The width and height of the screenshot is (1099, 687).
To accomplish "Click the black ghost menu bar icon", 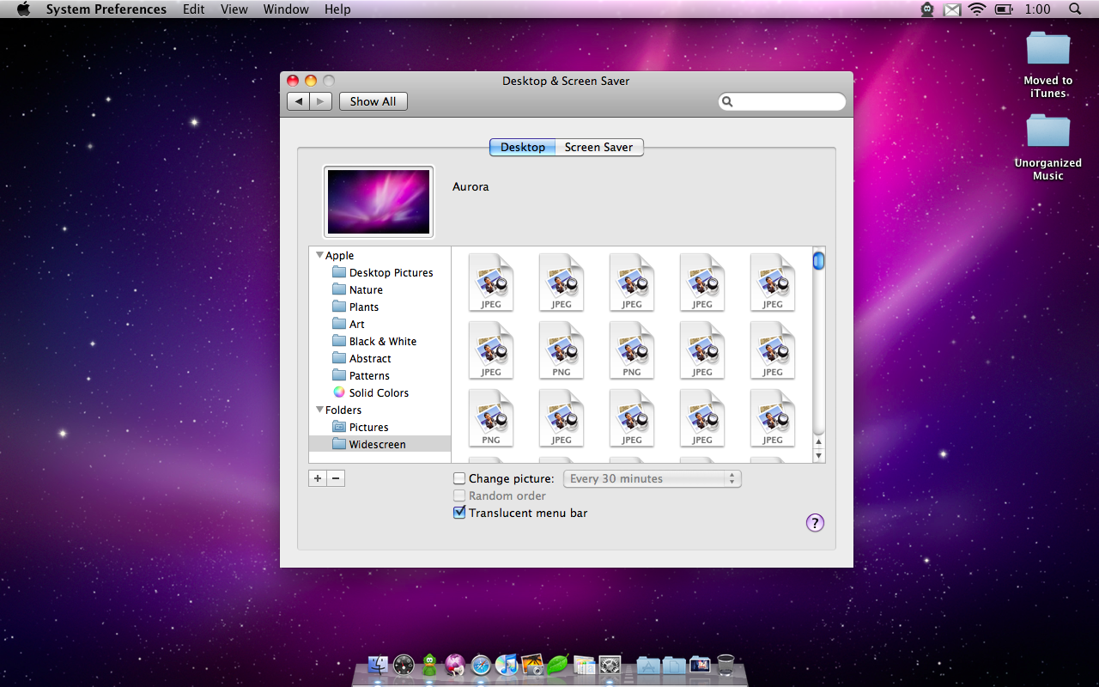I will [x=927, y=9].
